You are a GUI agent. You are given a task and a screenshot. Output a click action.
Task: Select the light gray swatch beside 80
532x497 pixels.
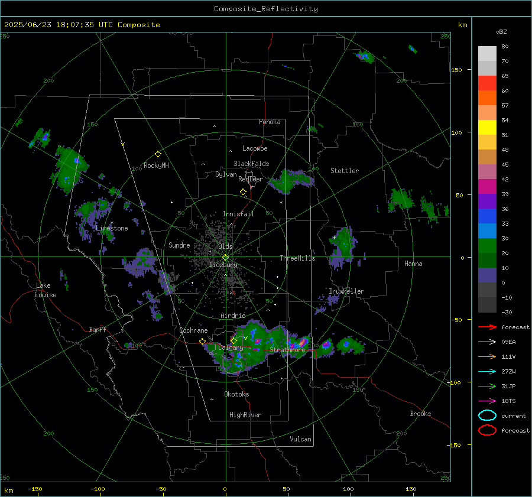[487, 54]
